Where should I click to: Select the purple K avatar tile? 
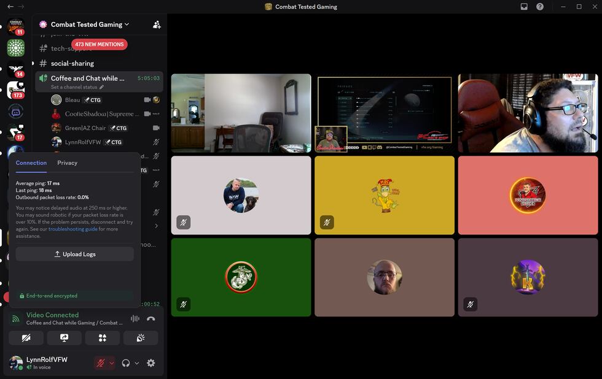click(x=528, y=277)
